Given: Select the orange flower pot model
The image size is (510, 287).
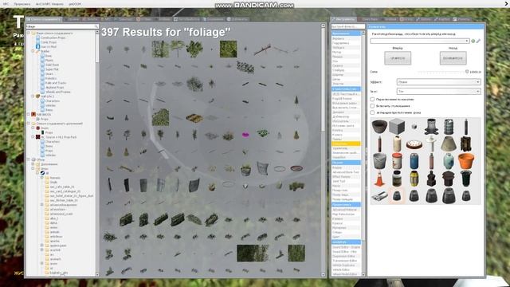Looking at the screenshot, I should [x=465, y=161].
